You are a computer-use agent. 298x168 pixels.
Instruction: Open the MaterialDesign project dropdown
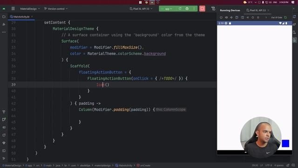(30, 9)
